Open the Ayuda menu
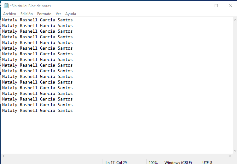237x164 pixels. (70, 14)
